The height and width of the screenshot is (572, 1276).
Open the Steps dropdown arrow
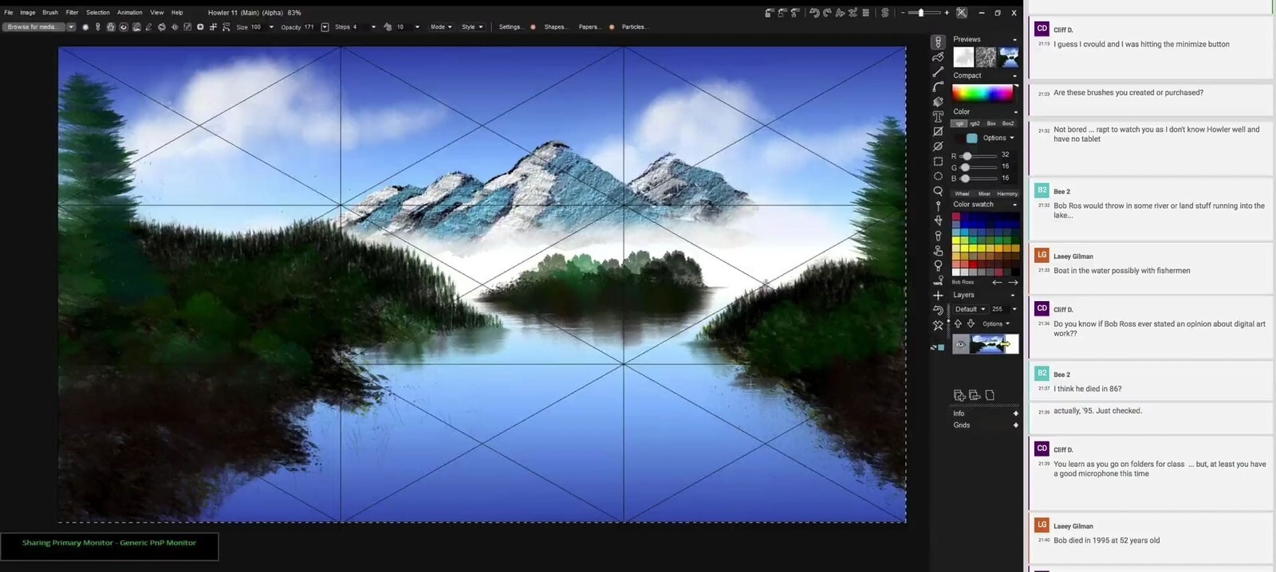pyautogui.click(x=373, y=27)
